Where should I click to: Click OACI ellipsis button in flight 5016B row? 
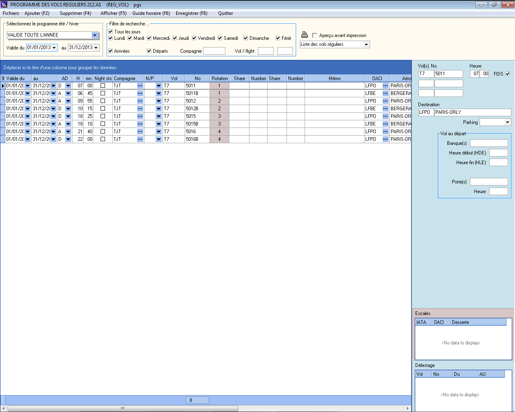[385, 139]
